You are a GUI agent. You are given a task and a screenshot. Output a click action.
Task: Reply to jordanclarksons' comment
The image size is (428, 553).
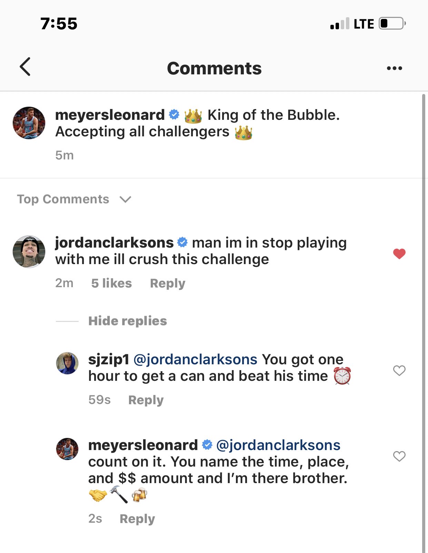168,283
